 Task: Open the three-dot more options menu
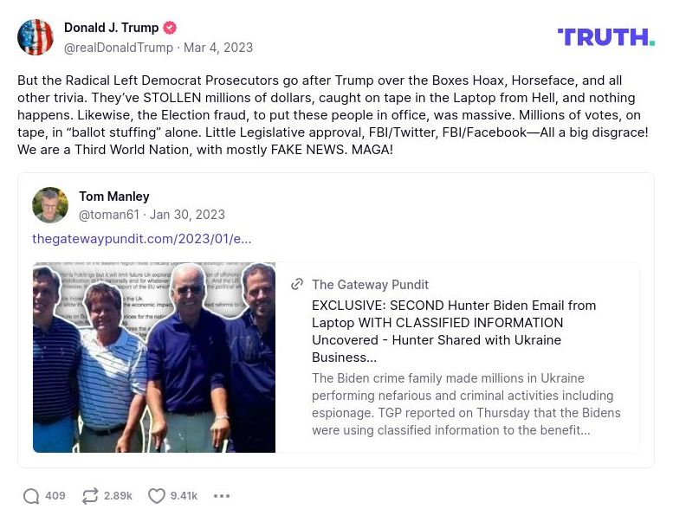222,496
